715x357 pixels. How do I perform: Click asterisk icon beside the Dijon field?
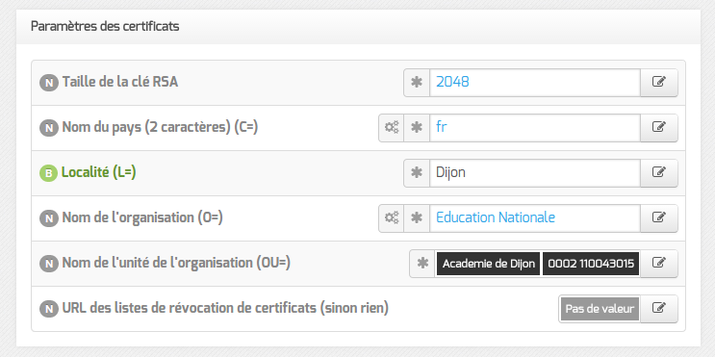[x=417, y=173]
